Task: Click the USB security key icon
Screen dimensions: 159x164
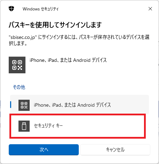Action: pos(24,126)
